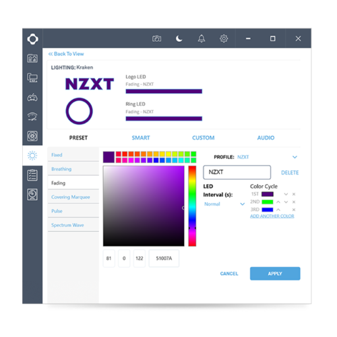
Task: Select the Spectrum Wave mode
Action: pyautogui.click(x=73, y=225)
